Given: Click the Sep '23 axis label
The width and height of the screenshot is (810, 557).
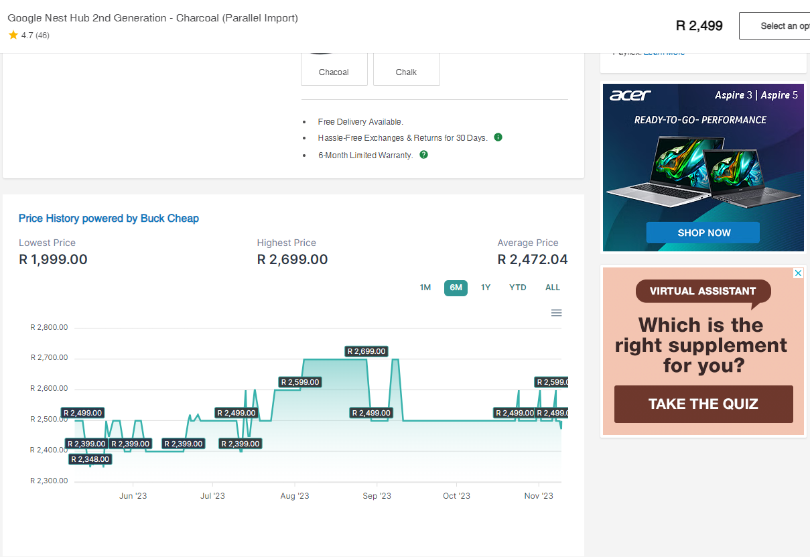Looking at the screenshot, I should tap(377, 496).
